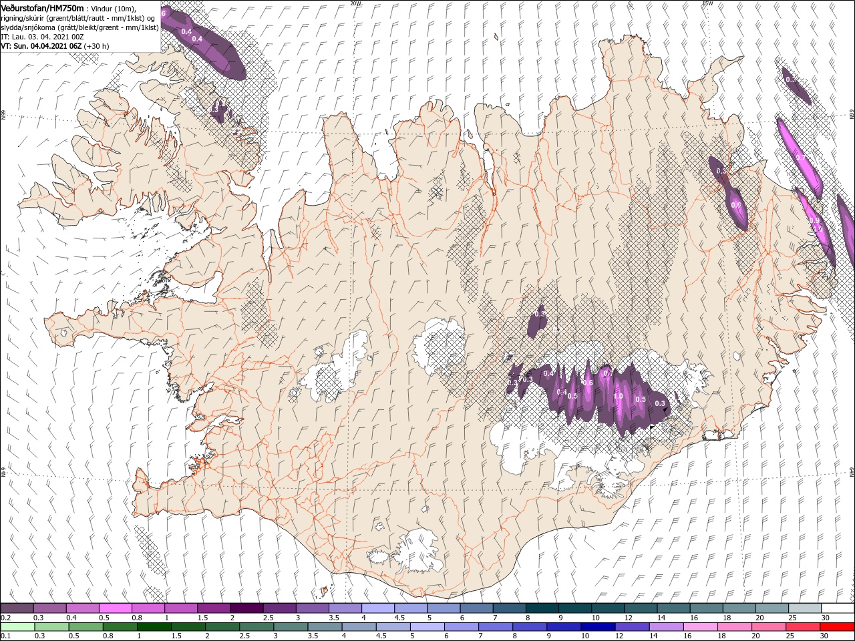This screenshot has width=855, height=641.
Task: Click the slydda/snjókoma legend description line
Action: click(x=79, y=27)
